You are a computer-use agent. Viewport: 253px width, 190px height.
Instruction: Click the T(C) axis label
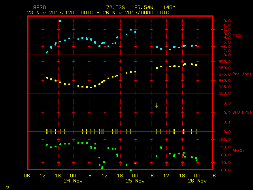point(237,35)
